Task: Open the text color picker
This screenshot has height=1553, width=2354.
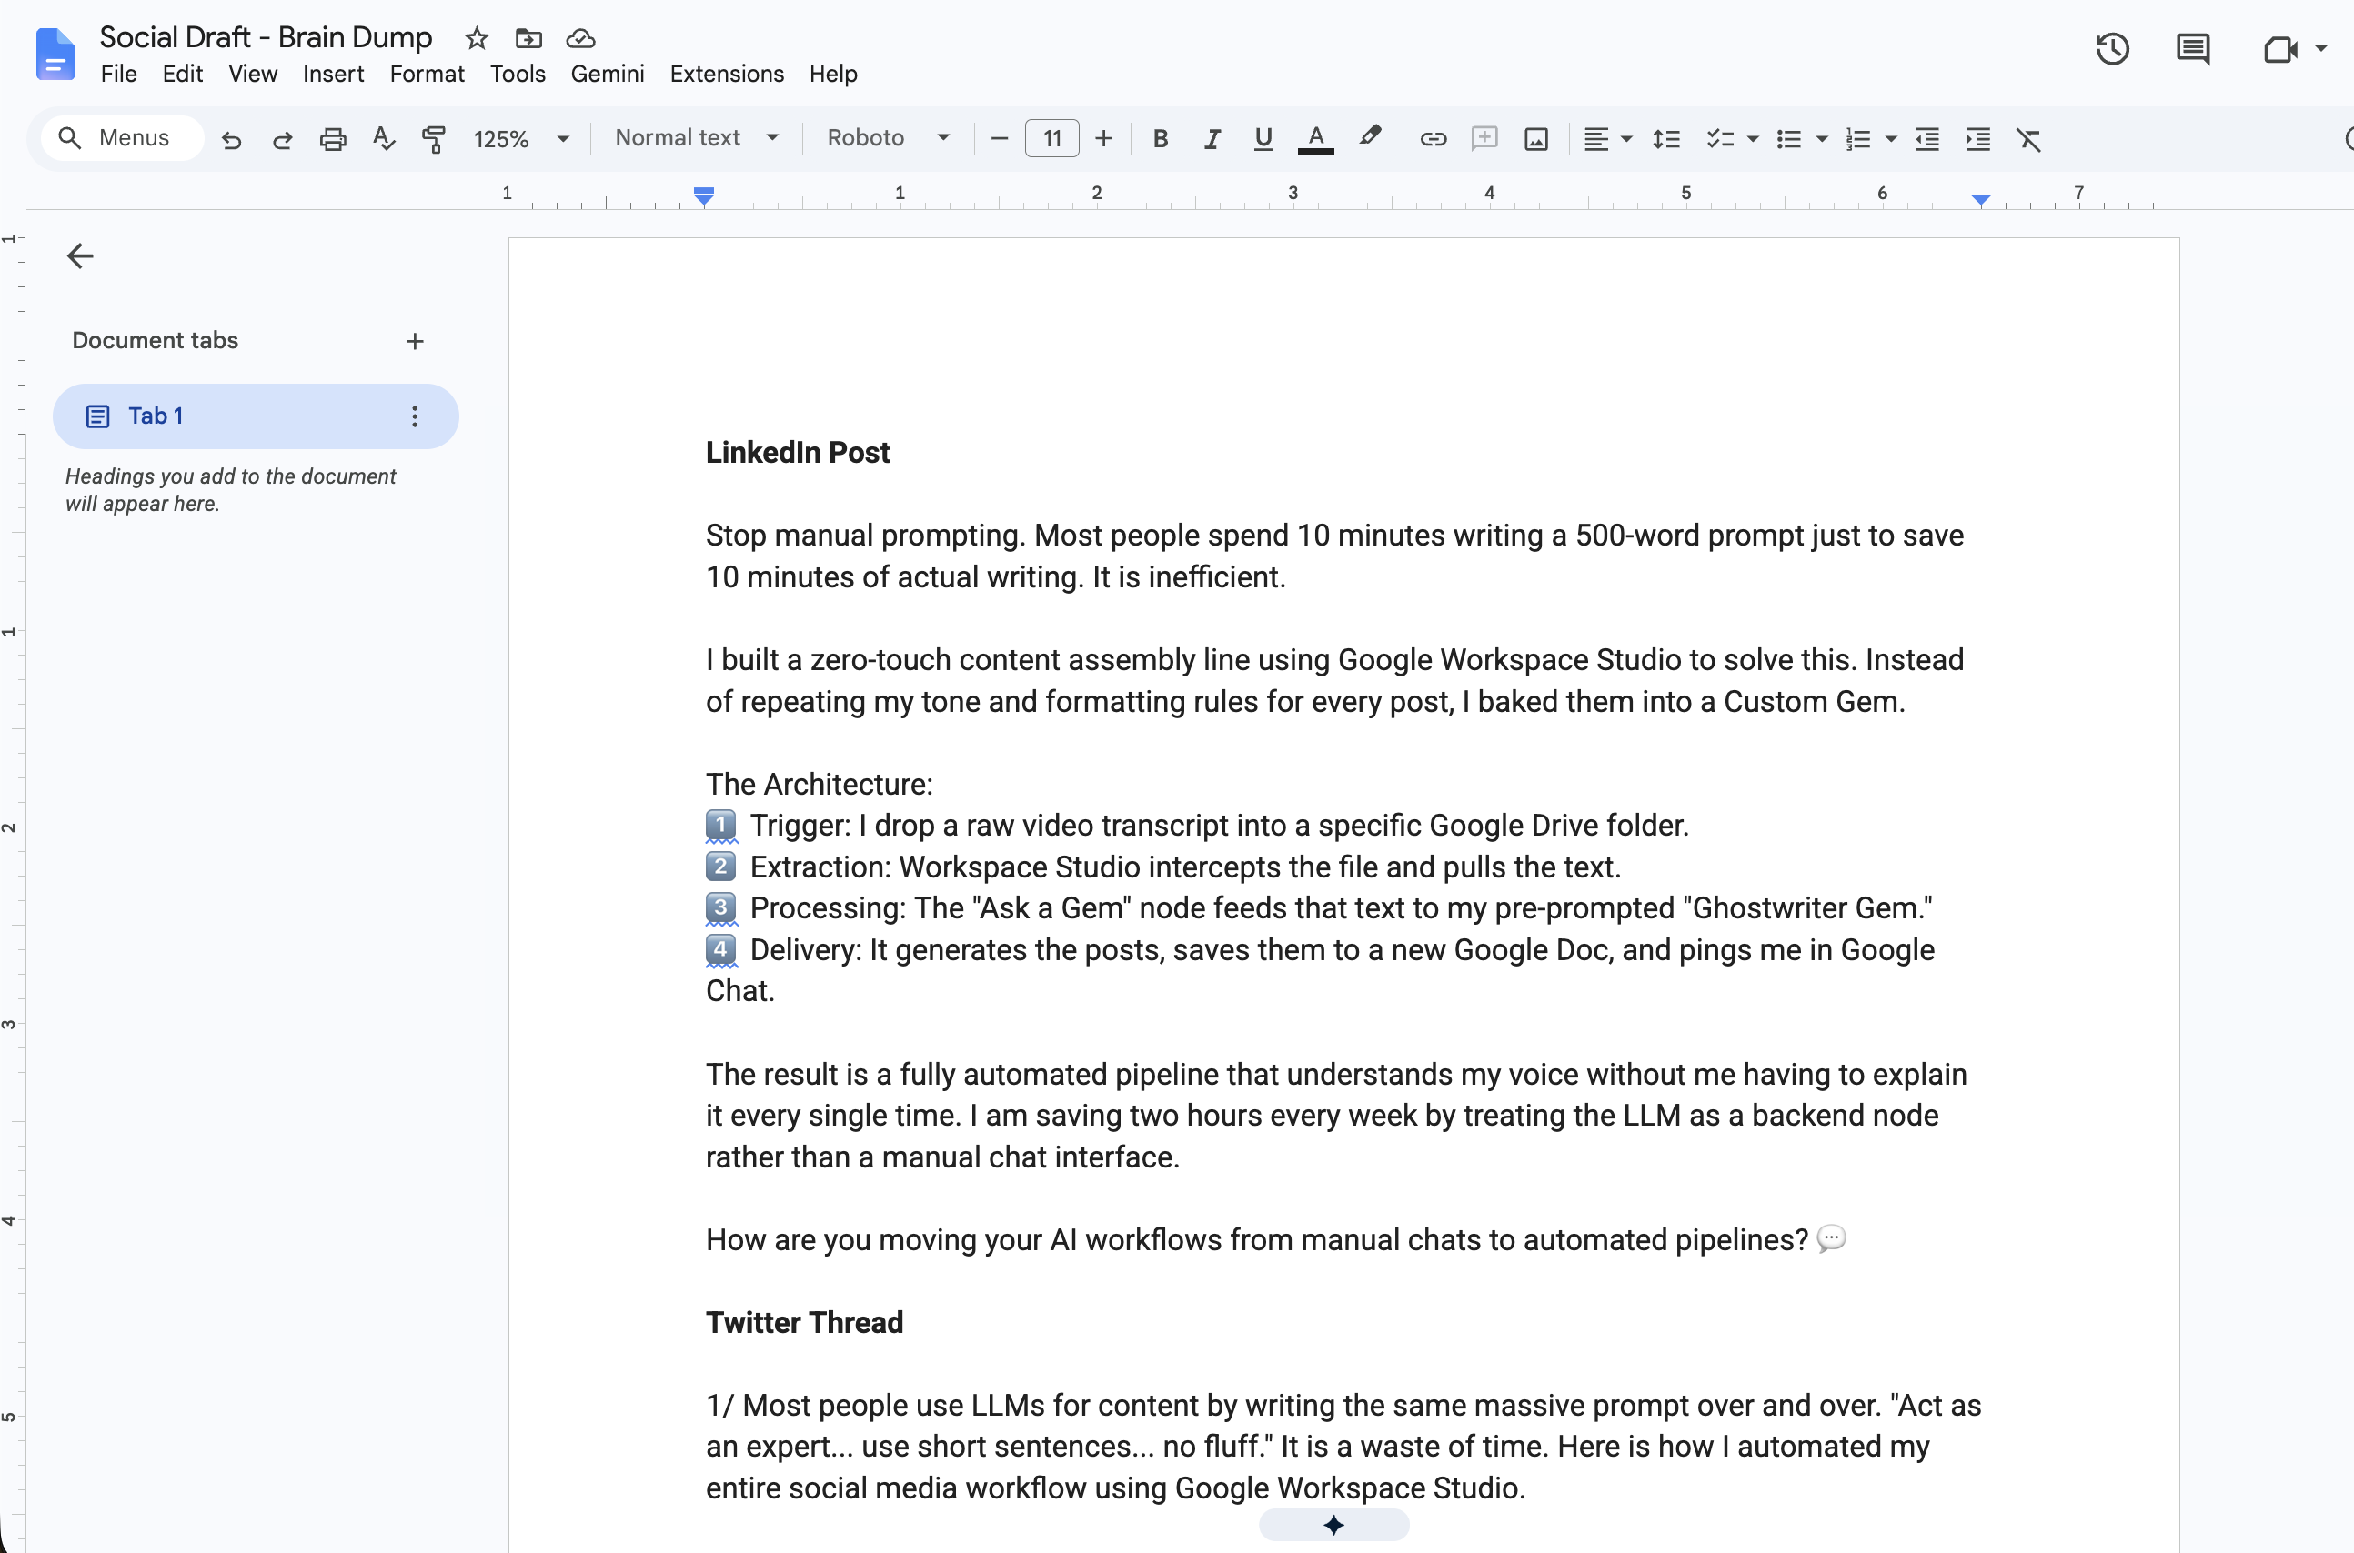Action: 1314,138
